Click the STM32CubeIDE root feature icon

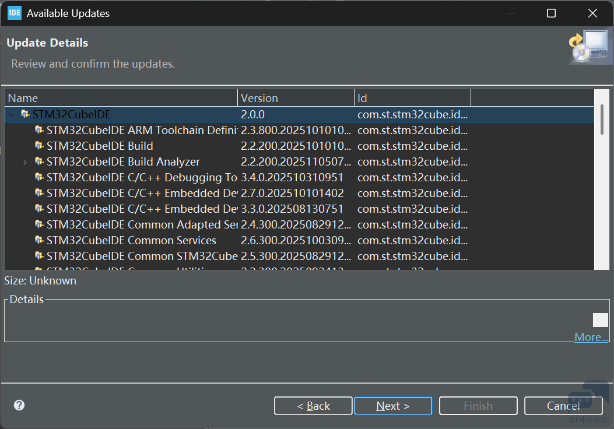click(x=25, y=114)
